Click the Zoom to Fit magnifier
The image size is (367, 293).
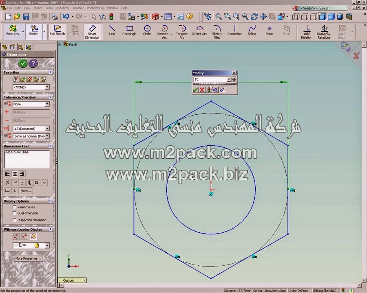point(219,17)
